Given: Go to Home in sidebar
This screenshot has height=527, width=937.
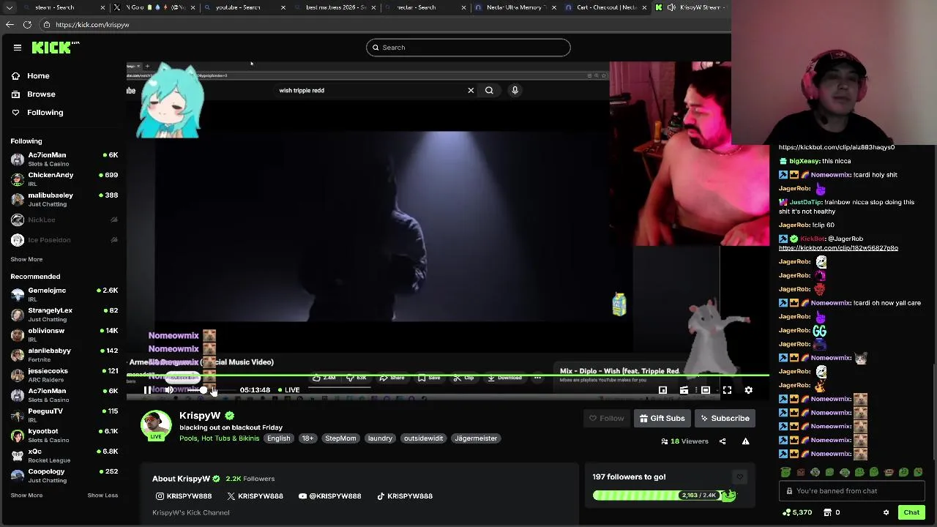Looking at the screenshot, I should [31, 76].
